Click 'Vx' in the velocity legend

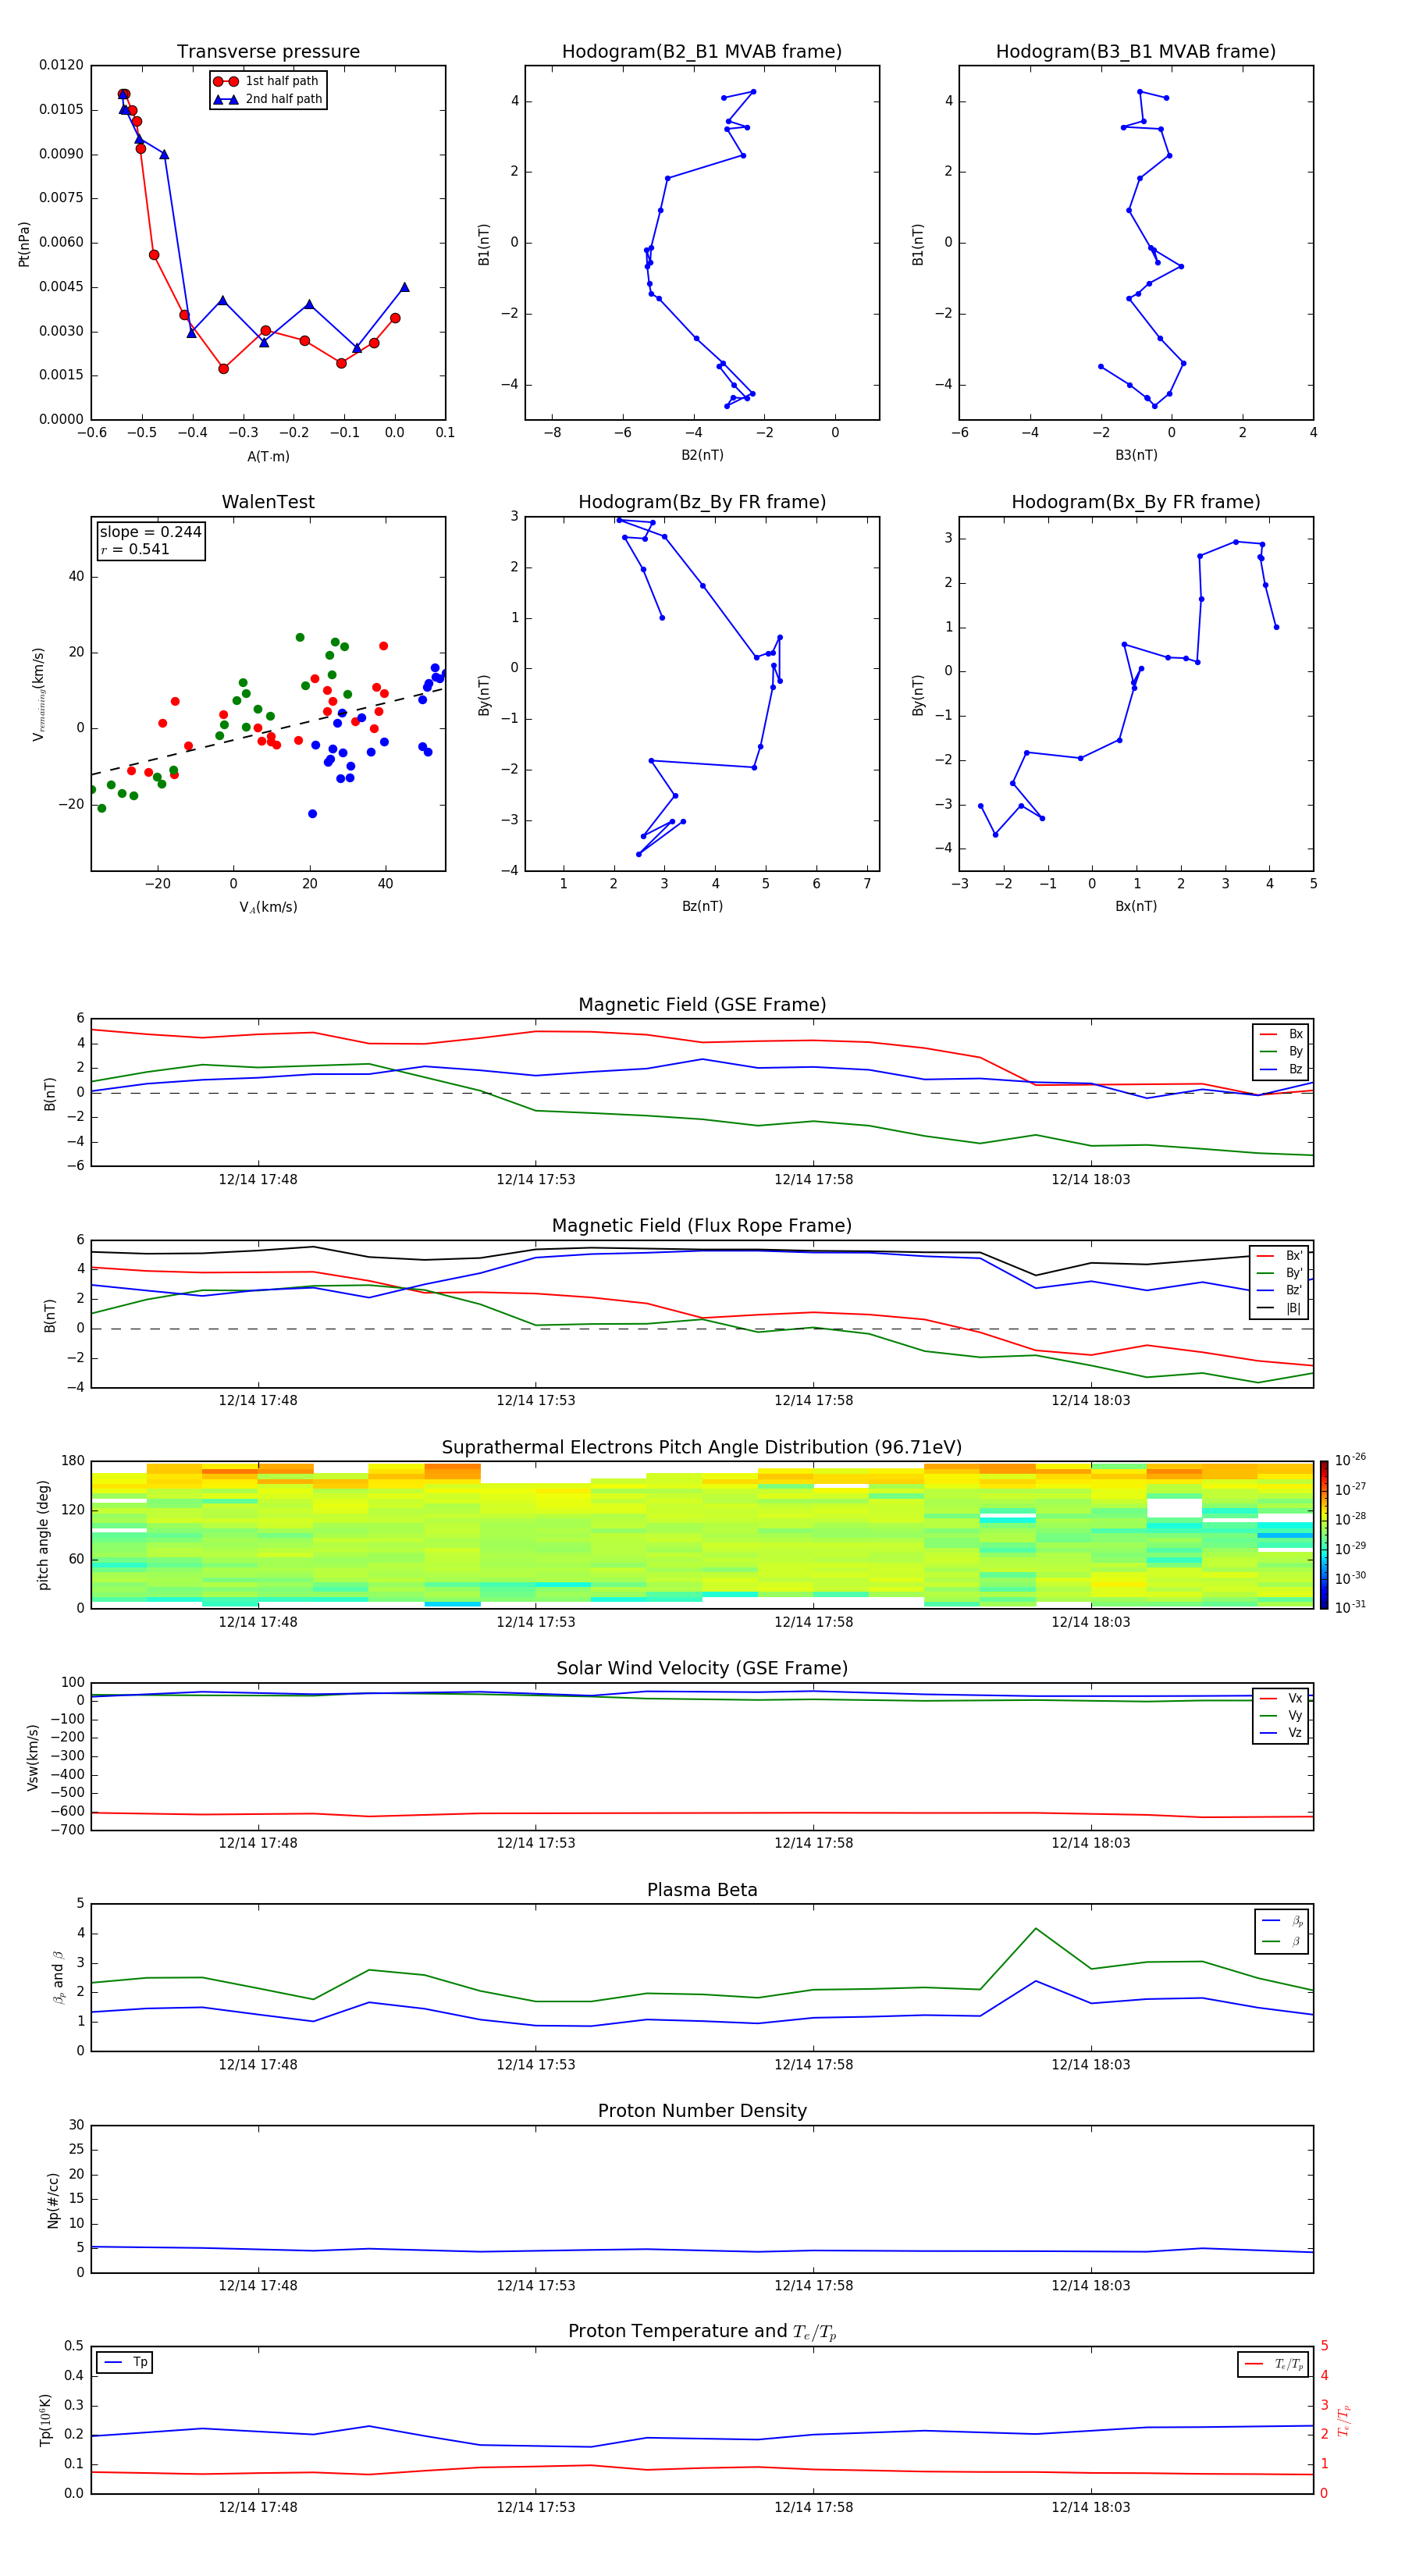[x=1281, y=1698]
